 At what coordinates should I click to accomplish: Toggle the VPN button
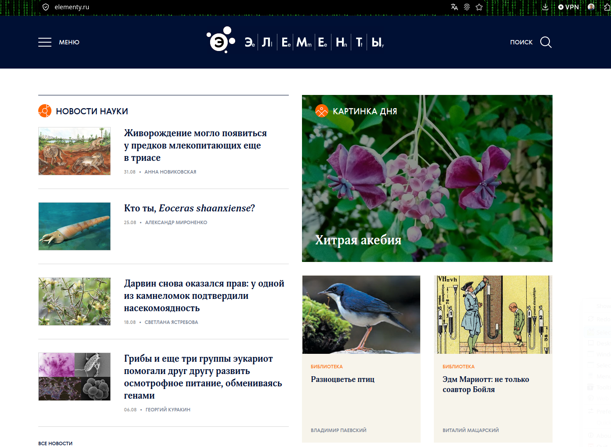[569, 7]
